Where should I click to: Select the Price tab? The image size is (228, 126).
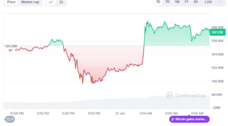(x=11, y=2)
